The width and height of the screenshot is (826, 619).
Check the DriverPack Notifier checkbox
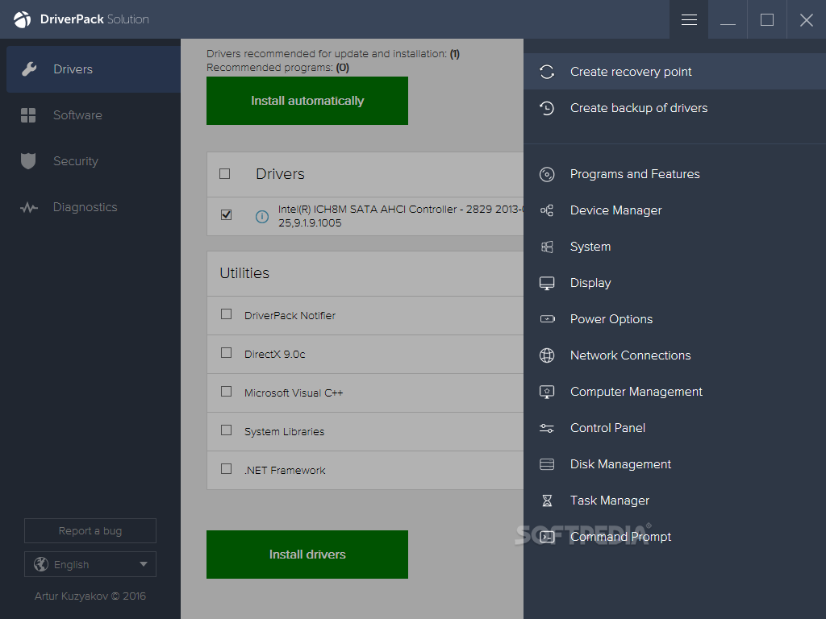(x=226, y=314)
